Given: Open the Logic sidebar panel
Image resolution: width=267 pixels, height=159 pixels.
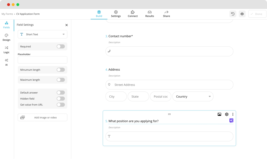Looking at the screenshot, I should click(6, 50).
